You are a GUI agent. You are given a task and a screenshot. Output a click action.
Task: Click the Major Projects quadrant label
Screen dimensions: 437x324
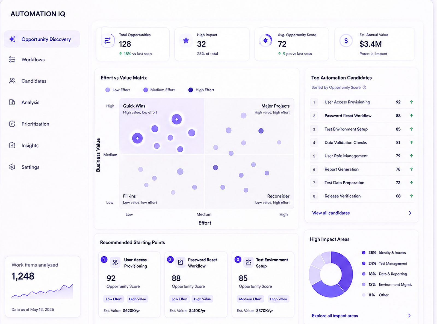tap(275, 106)
